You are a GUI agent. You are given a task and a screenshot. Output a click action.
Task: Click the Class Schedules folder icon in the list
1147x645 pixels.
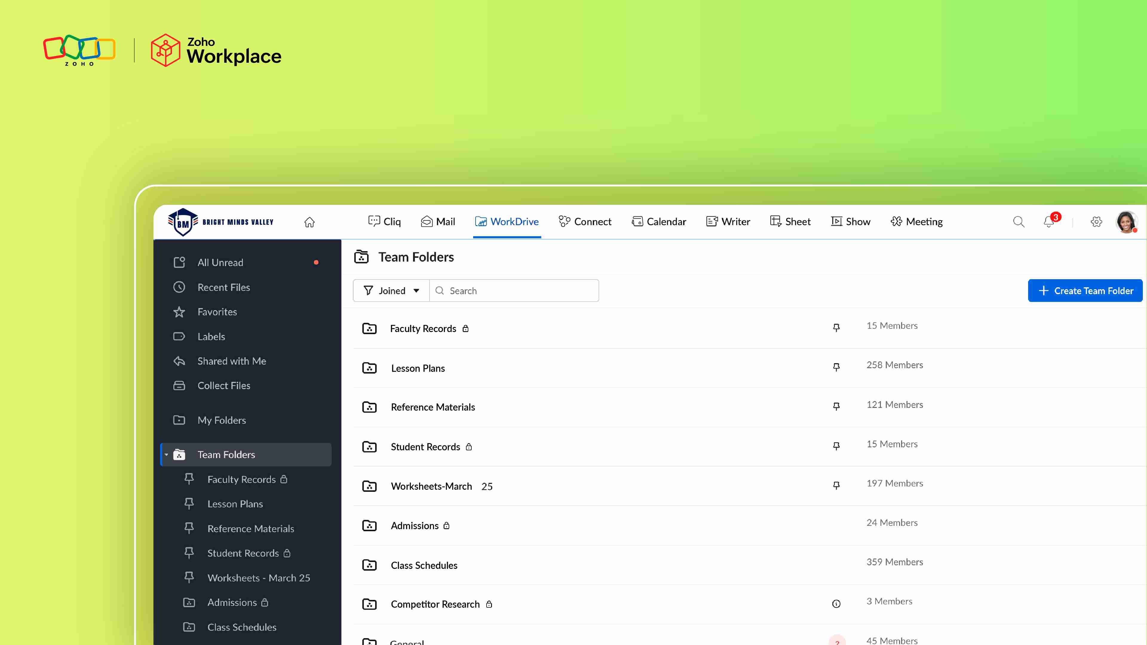pyautogui.click(x=369, y=565)
